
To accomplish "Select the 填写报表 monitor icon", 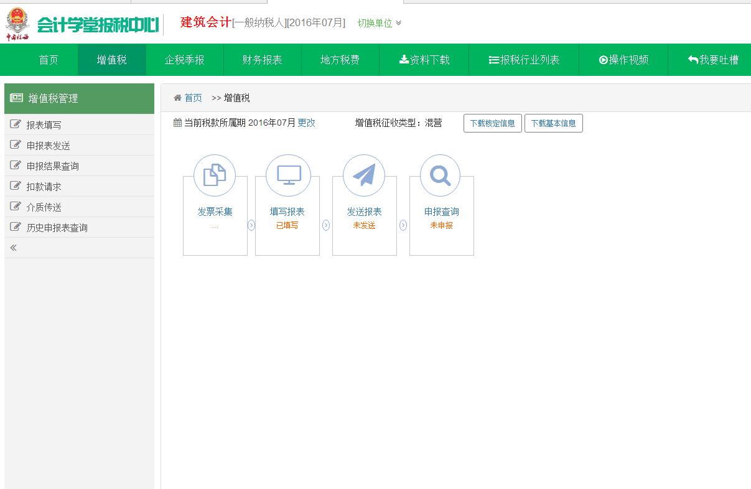I will tap(287, 175).
